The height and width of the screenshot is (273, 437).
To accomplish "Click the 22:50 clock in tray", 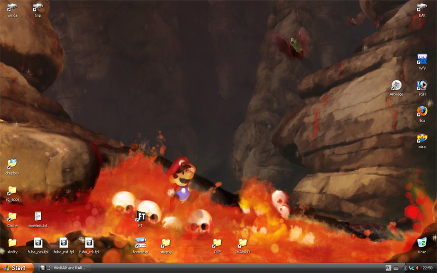I will point(427,268).
